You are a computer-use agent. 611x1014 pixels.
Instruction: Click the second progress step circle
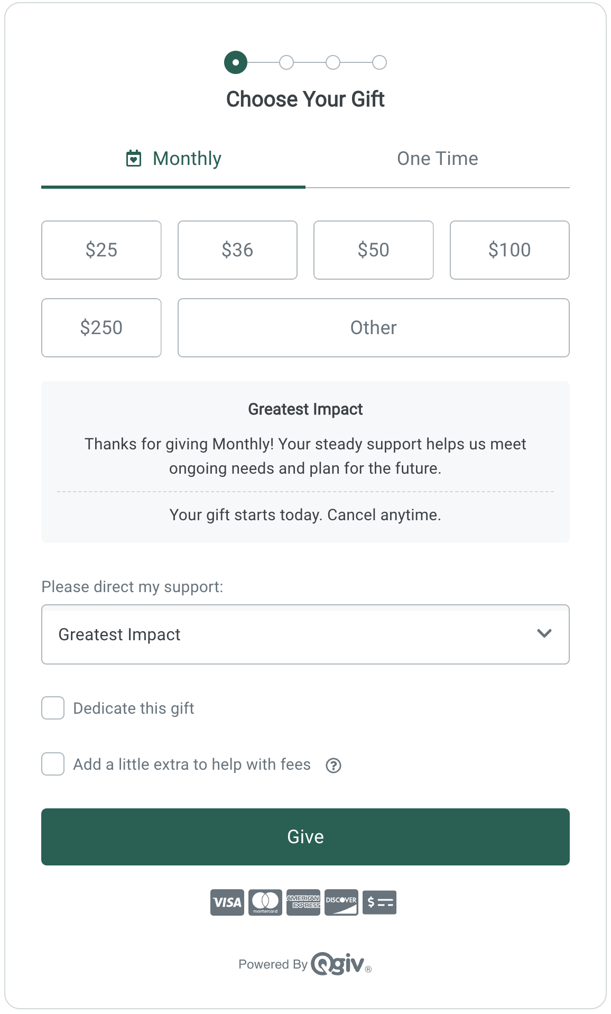click(286, 62)
